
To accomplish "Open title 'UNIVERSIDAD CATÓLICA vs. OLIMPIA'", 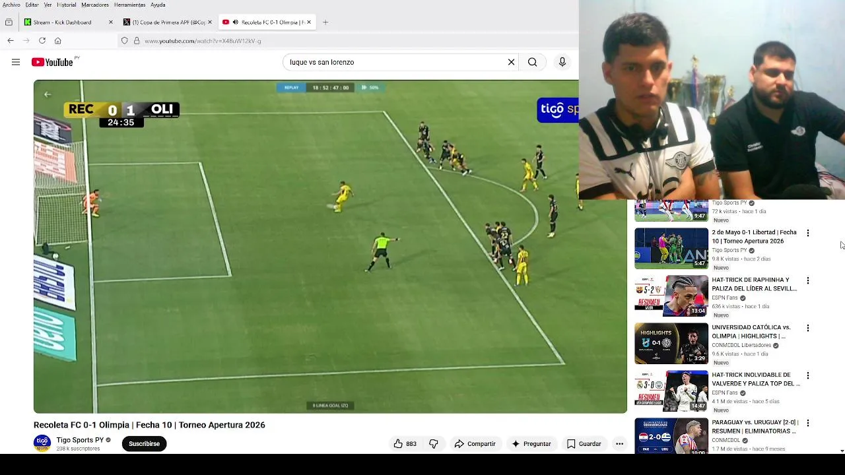I will 751,332.
